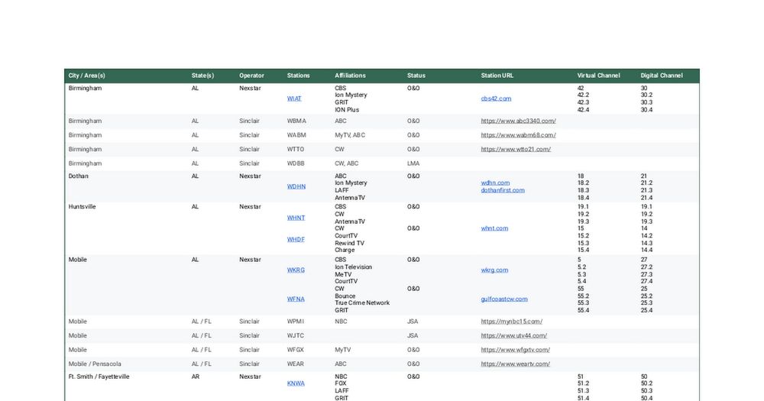Open the abc3340.com URL link
Image resolution: width=764 pixels, height=401 pixels.
pos(518,121)
